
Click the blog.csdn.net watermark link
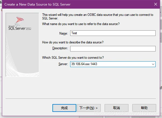click(x=127, y=113)
